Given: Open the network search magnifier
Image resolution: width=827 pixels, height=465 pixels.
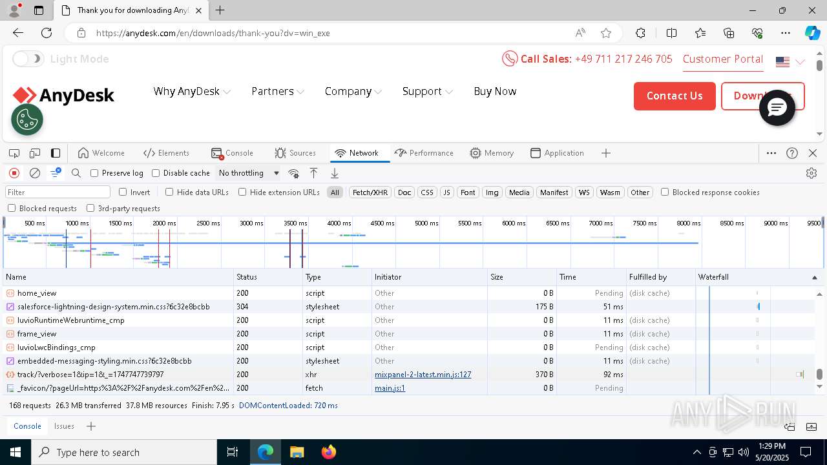Looking at the screenshot, I should click(x=76, y=173).
